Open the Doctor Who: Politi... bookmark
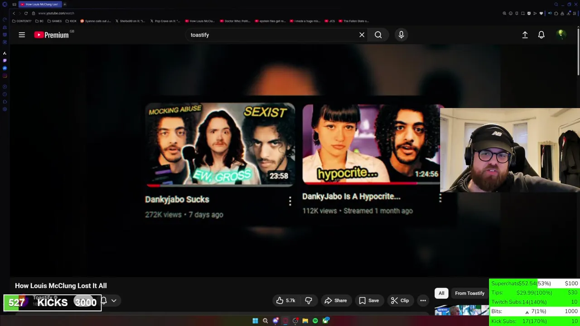 235,21
